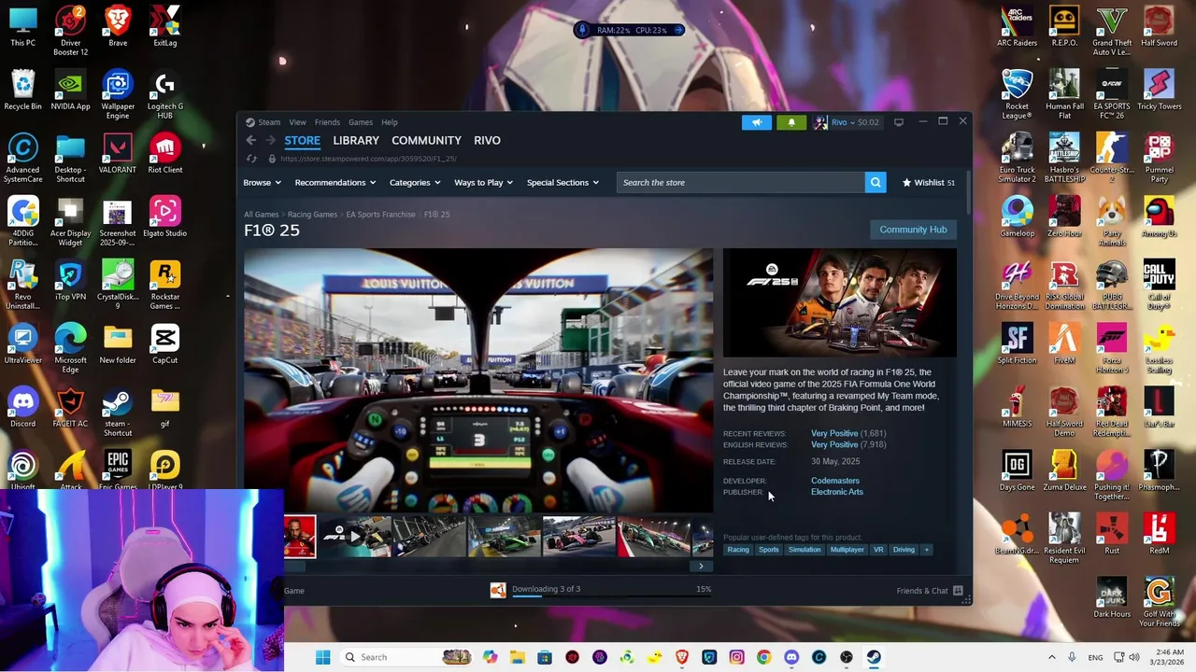1196x672 pixels.
Task: Open Logitech G HUB desktop icon
Action: [x=165, y=94]
